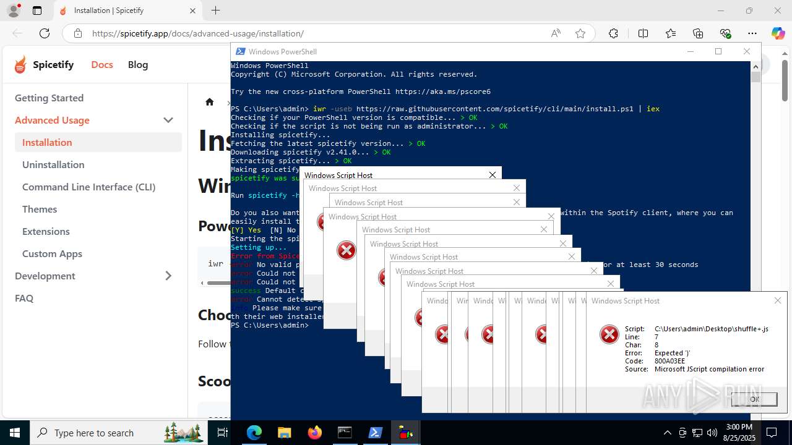Open the Uninstallation sidebar page
The height and width of the screenshot is (445, 792).
click(53, 164)
